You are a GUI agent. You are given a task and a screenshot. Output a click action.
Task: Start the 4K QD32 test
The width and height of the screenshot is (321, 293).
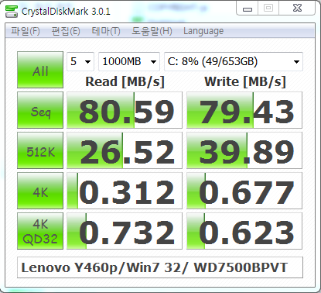pos(40,231)
